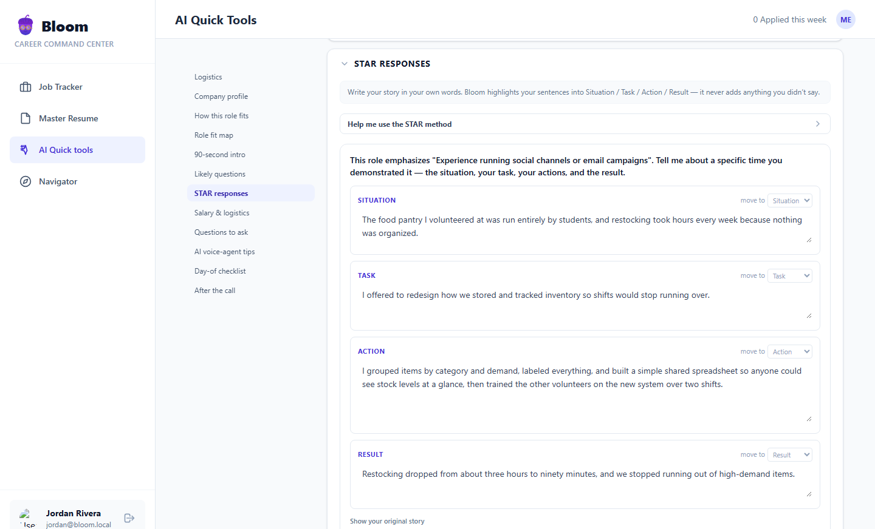The height and width of the screenshot is (529, 875).
Task: Open the Master Resume page
Action: coord(77,118)
